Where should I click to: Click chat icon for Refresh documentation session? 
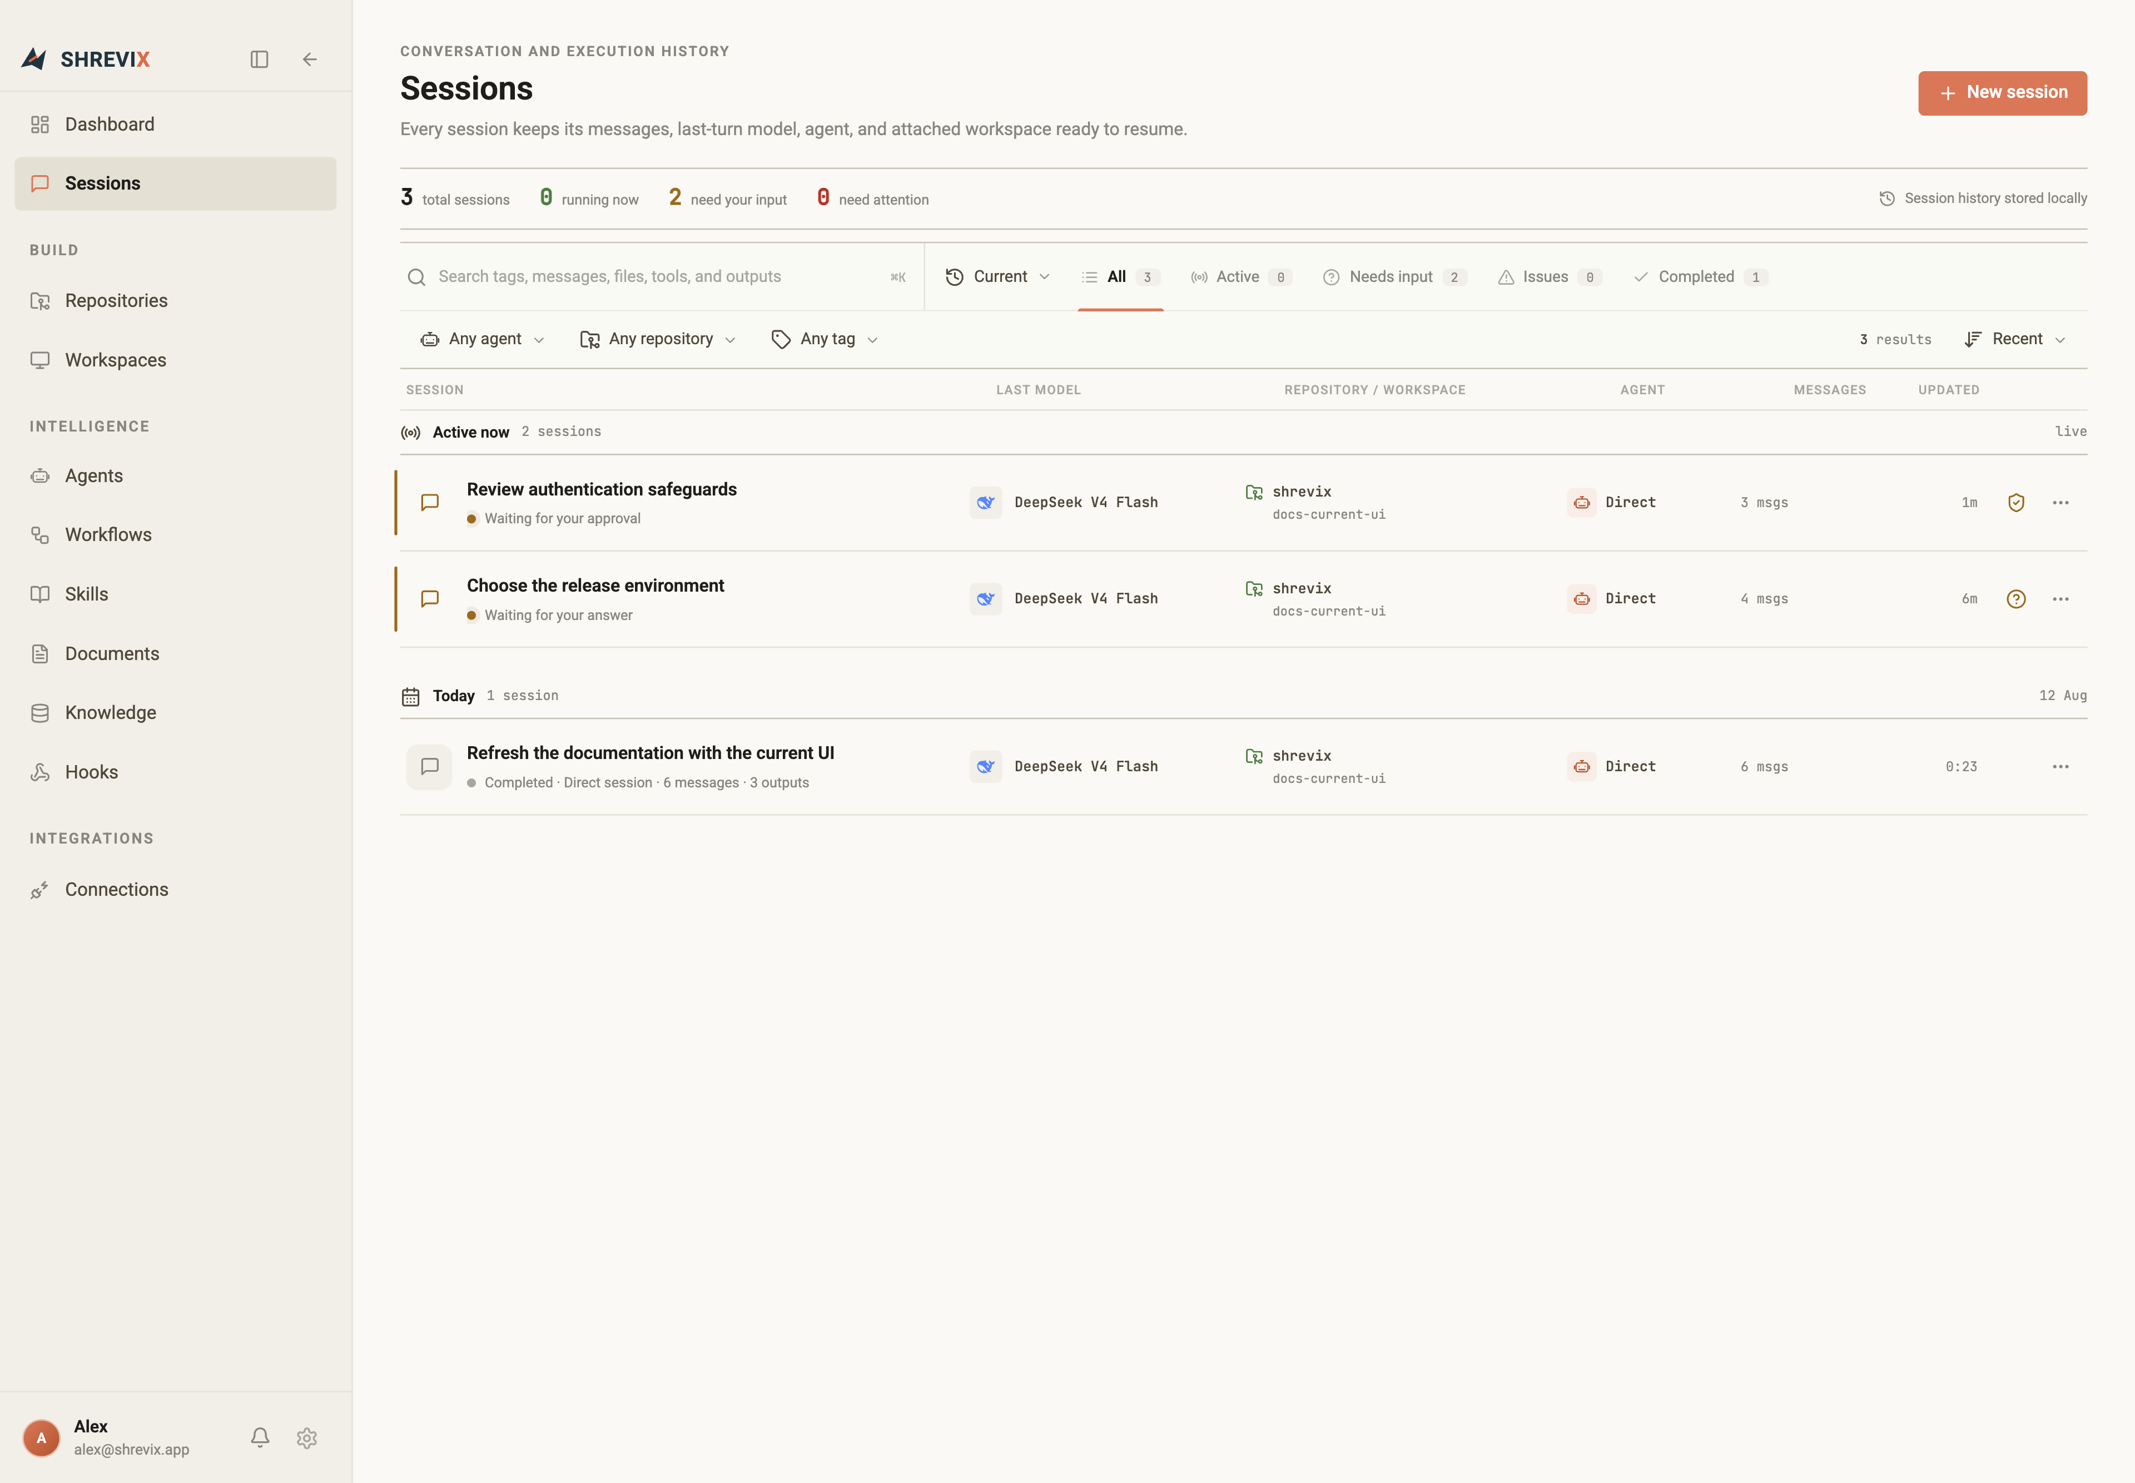(x=429, y=767)
